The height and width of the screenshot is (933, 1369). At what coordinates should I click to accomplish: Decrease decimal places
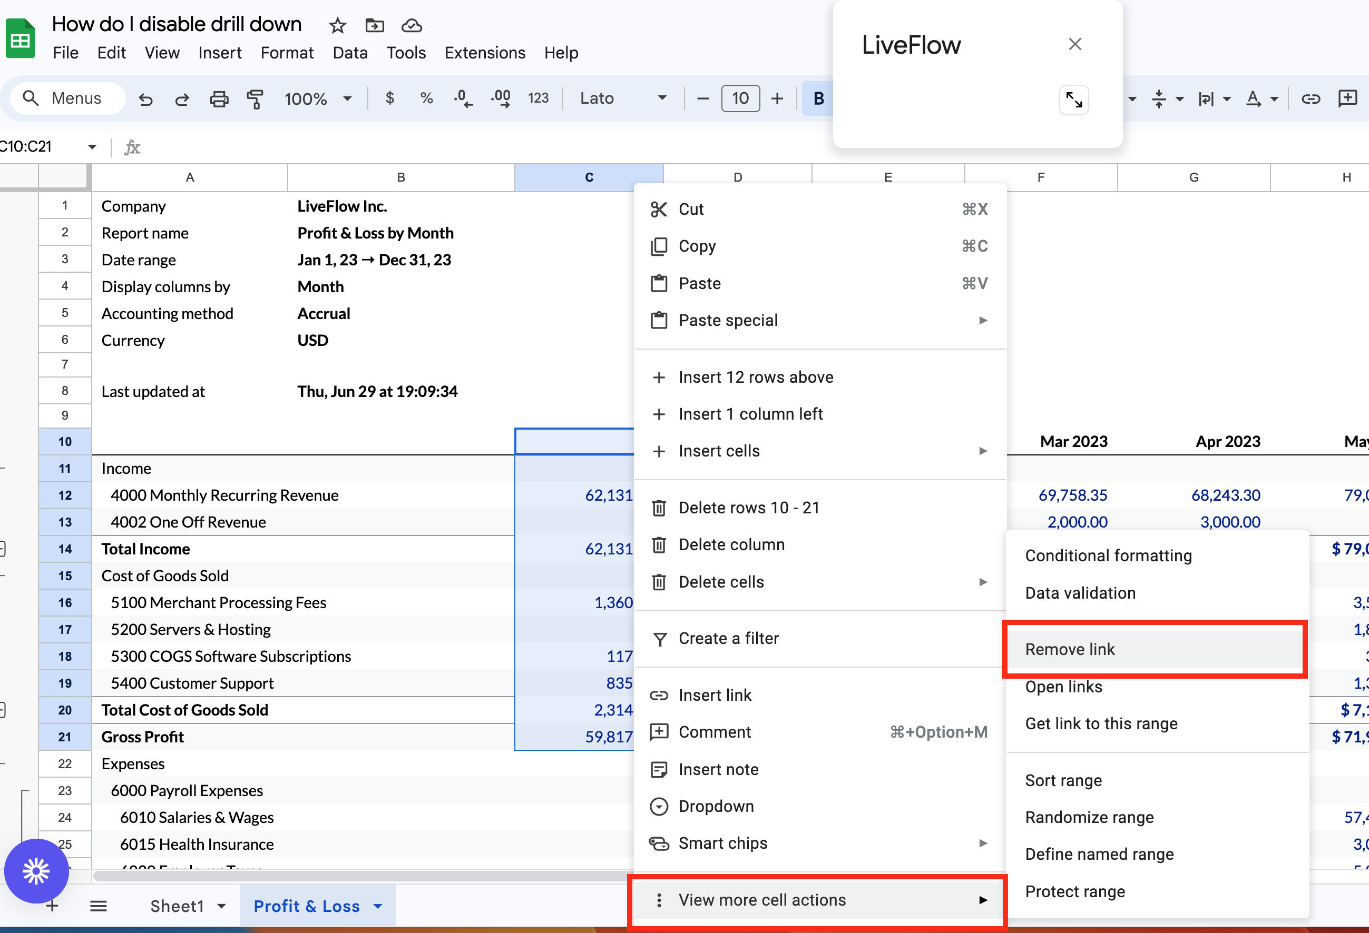click(463, 98)
